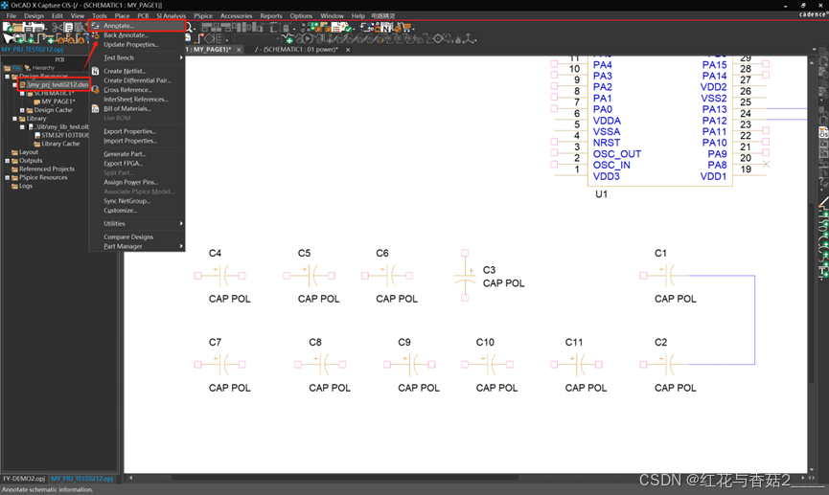Screen dimensions: 829x495
Task: Select capacitor C3 on the schematic
Action: click(465, 276)
